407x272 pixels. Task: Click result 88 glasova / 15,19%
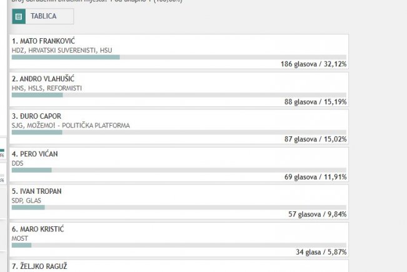tap(315, 102)
